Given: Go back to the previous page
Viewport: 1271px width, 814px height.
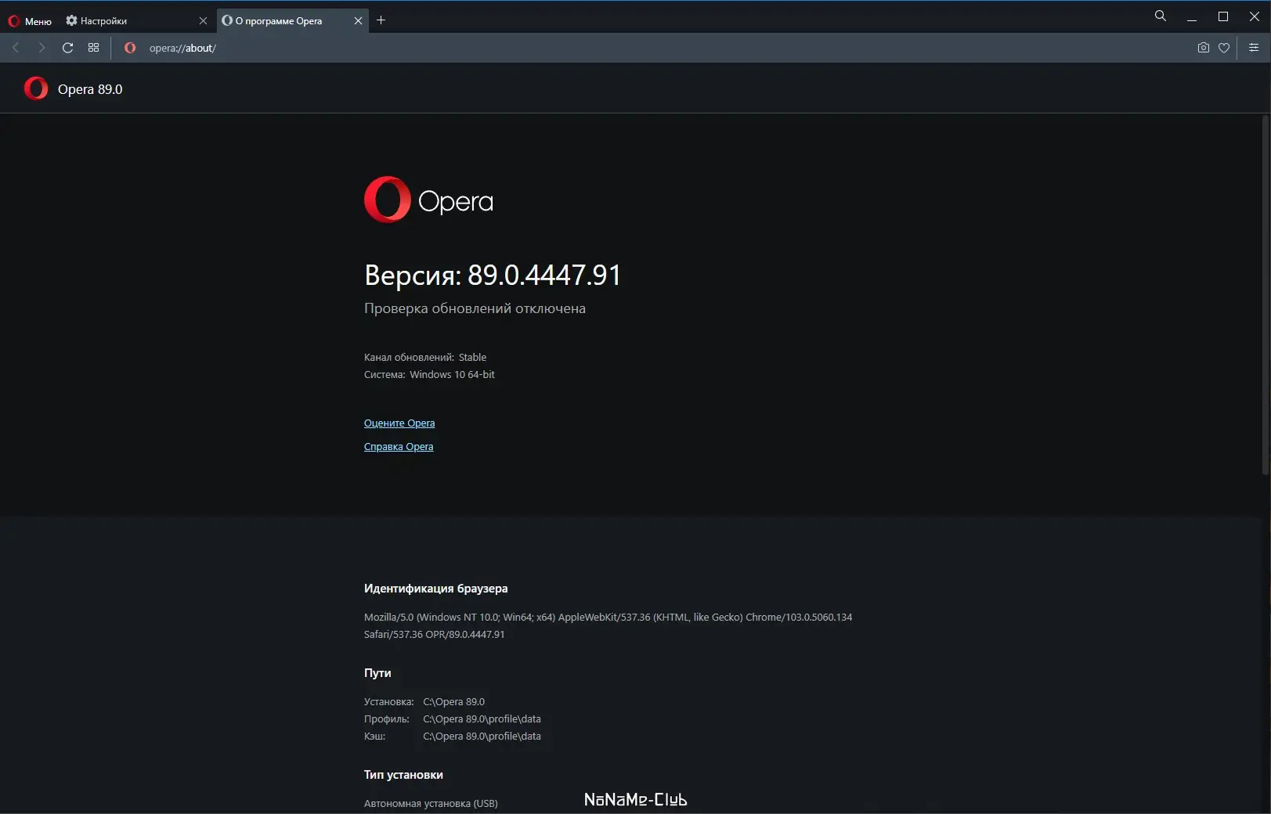Looking at the screenshot, I should click(x=16, y=48).
